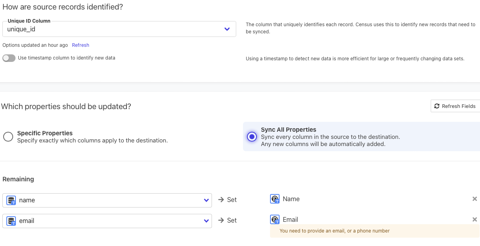Viewport: 480px width, 246px height.
Task: Click the Remaining section heading
Action: tap(18, 179)
